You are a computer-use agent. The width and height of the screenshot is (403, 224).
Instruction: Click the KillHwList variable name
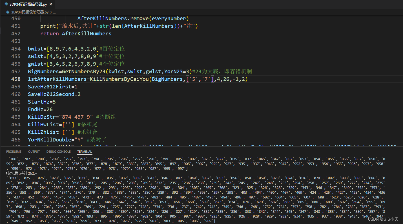(x=43, y=125)
